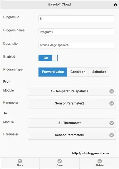Click the Delete minus icon
Image resolution: width=119 pixels, height=169 pixels.
(100, 161)
